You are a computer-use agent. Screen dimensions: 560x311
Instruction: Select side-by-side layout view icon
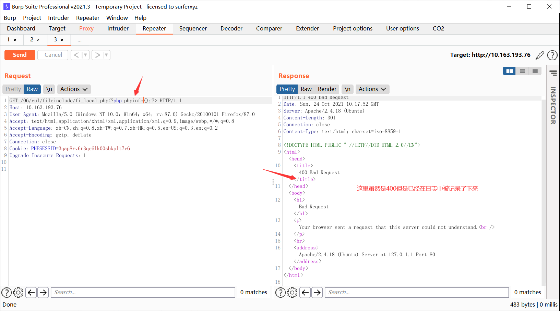(x=509, y=71)
